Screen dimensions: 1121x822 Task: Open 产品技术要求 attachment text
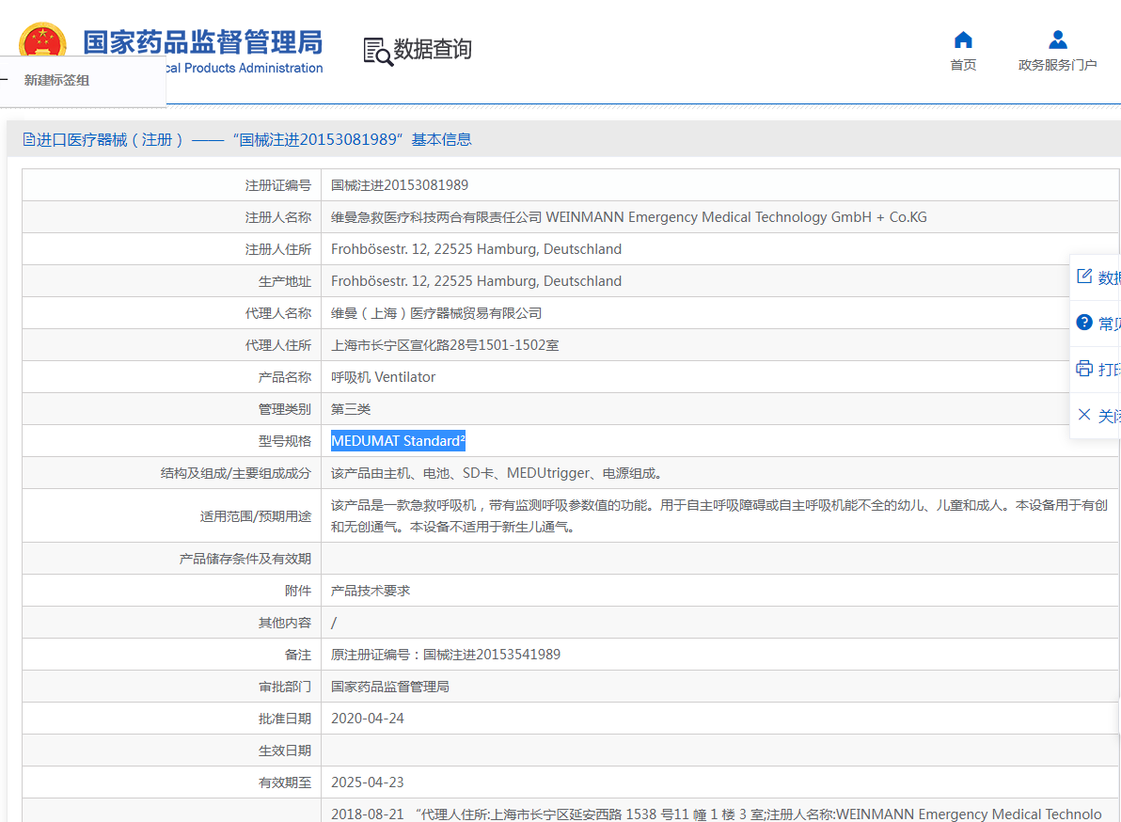371,591
